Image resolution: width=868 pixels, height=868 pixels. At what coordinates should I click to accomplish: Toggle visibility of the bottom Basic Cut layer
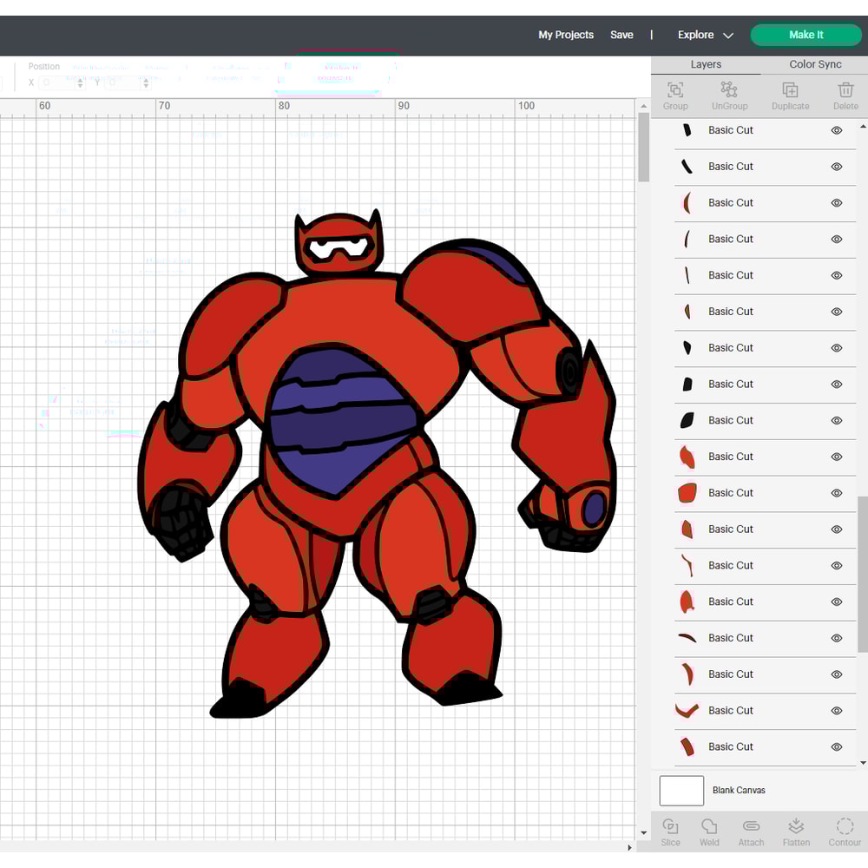coord(837,746)
